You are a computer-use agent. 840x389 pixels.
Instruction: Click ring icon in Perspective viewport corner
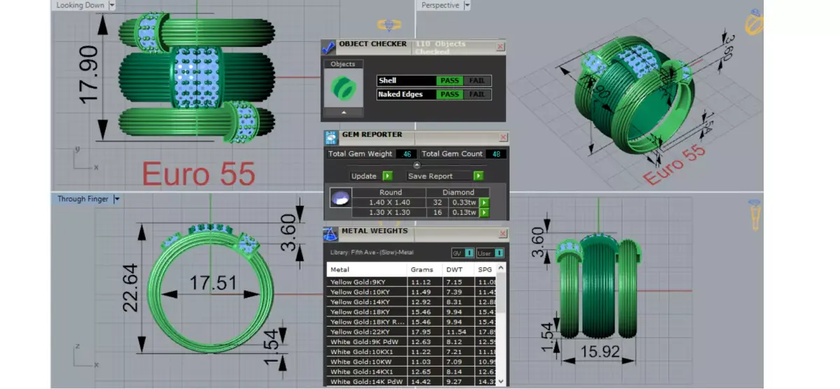[755, 22]
